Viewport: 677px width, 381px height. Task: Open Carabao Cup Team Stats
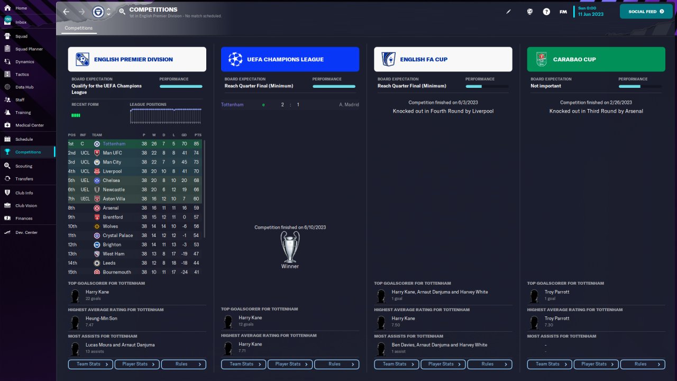pos(550,364)
